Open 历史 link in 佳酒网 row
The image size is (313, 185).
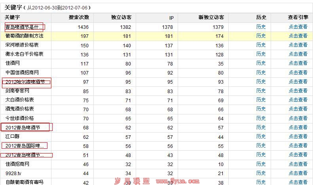pos(261,63)
